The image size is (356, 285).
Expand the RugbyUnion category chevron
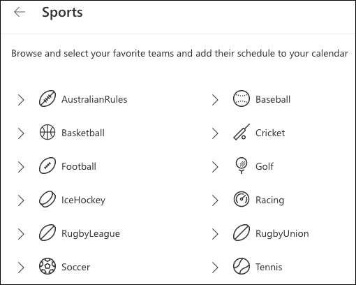215,234
